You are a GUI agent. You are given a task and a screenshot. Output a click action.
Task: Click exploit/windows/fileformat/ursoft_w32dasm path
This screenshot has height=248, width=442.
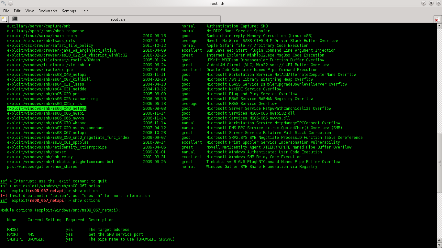point(53,60)
